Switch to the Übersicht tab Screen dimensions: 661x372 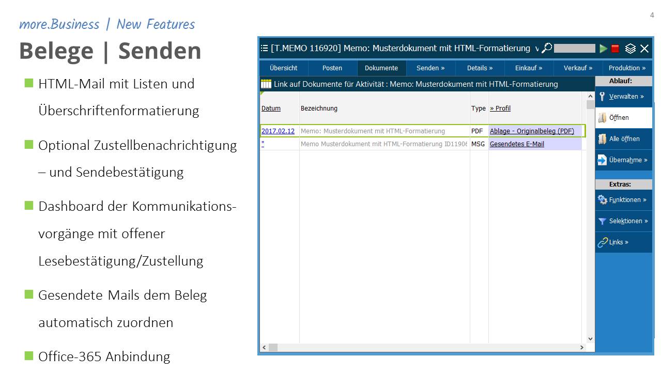click(x=284, y=68)
